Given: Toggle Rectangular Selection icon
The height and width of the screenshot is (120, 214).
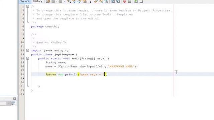Looking at the screenshot, I should tap(90, 1).
